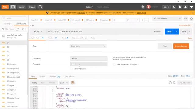
Task: Open the tab options ellipsis menu
Action: (147, 20)
